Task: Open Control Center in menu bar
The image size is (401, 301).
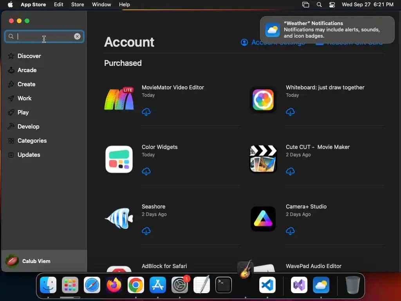Action: pos(332,4)
